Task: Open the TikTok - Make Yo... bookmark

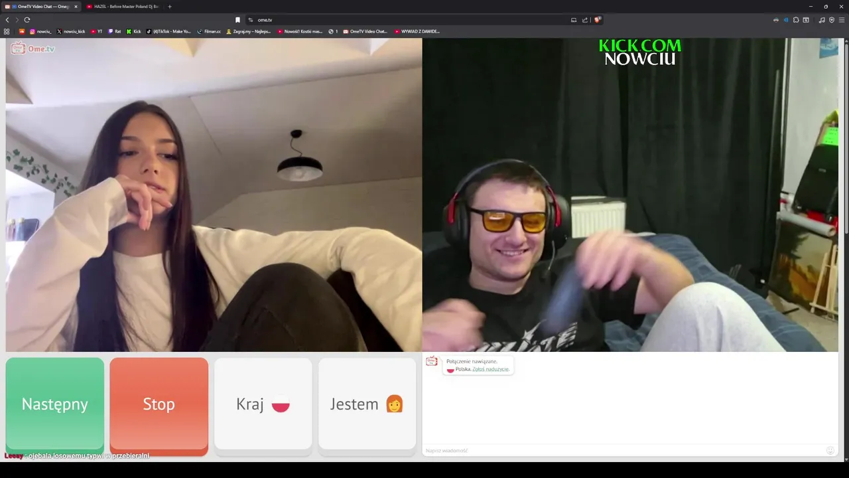Action: [x=168, y=31]
